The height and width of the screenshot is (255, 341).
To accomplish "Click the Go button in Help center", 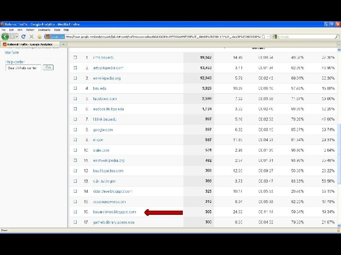I will tap(48, 68).
